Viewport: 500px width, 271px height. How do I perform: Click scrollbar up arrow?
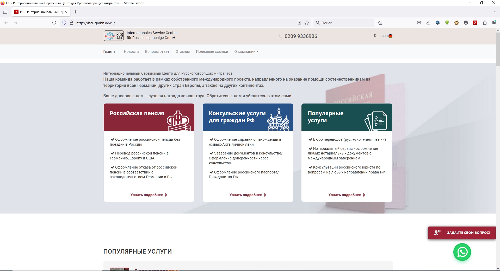point(498,30)
